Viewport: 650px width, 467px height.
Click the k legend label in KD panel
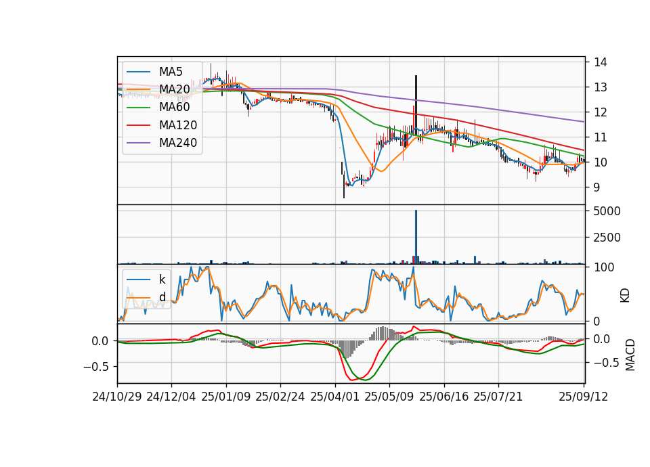(x=162, y=280)
